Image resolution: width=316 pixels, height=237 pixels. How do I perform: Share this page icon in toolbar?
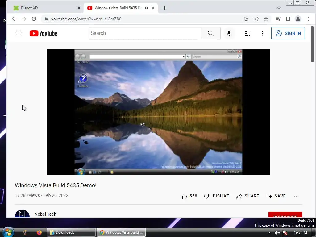pyautogui.click(x=256, y=19)
